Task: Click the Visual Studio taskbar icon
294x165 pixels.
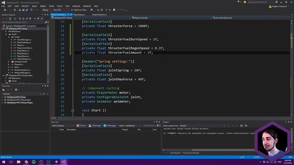Action: click(63, 162)
